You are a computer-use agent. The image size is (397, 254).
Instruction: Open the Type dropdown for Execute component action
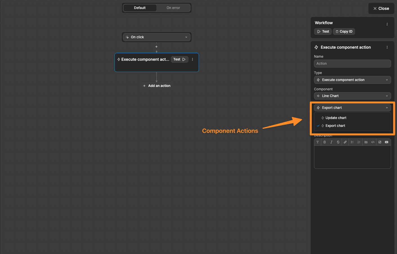(352, 80)
